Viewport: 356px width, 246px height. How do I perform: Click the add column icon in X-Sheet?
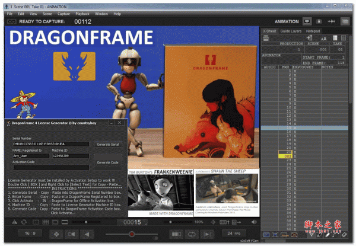coord(309,38)
